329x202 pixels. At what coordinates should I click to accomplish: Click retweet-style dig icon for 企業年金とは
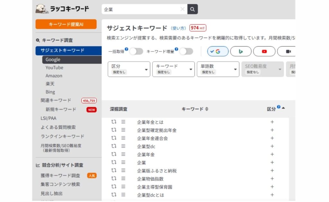114,122
